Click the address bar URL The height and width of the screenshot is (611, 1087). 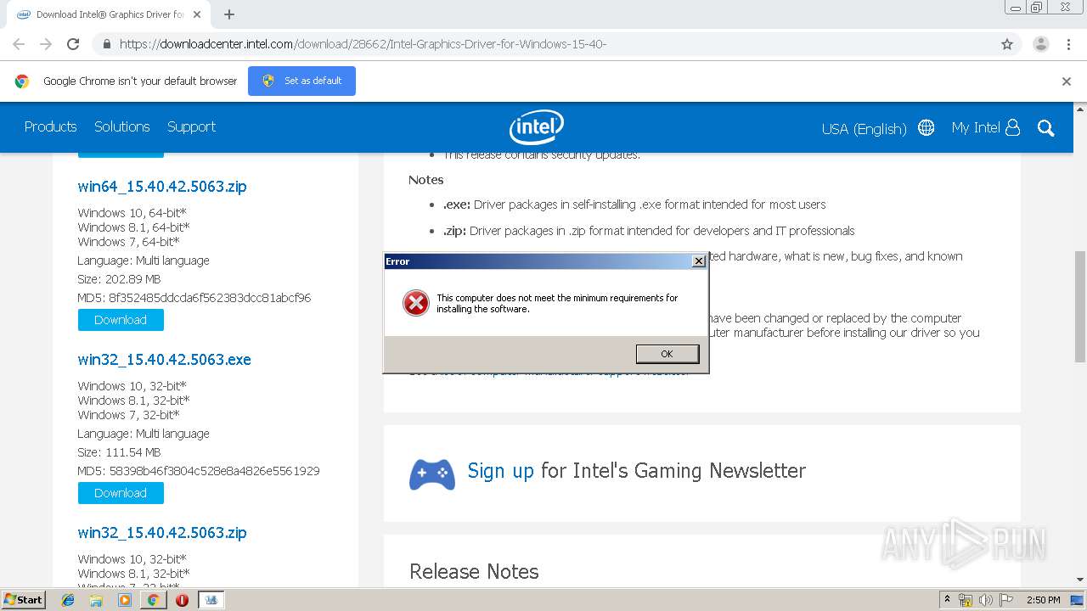pos(363,44)
